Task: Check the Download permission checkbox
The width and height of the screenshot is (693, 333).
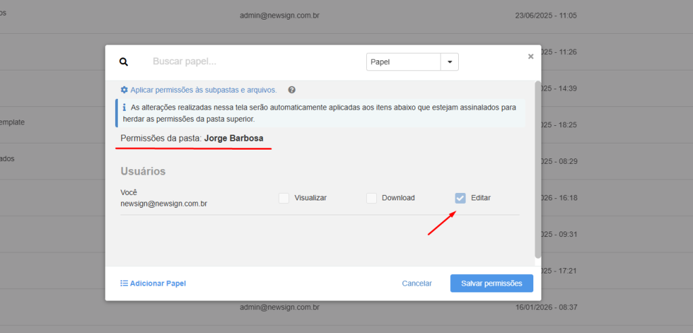Action: tap(372, 198)
